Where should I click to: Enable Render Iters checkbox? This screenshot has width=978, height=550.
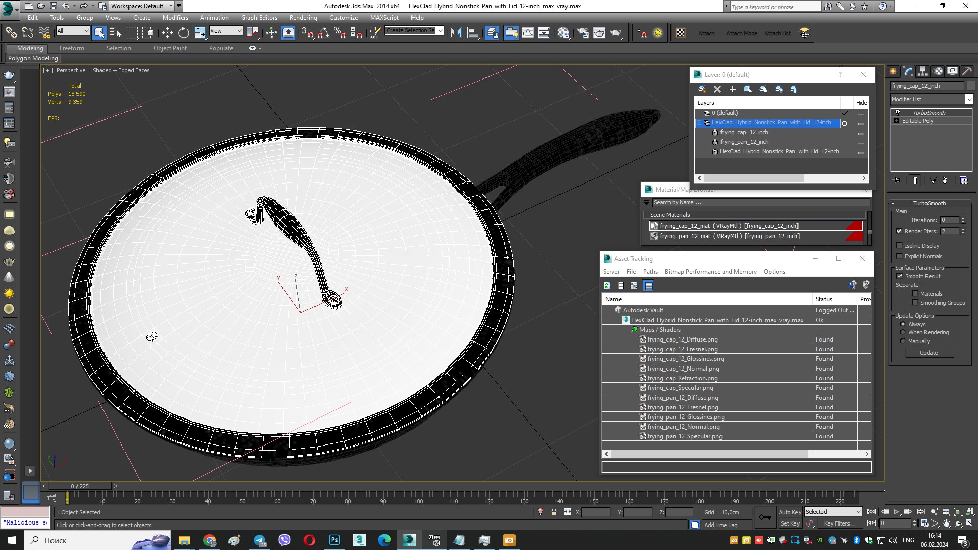[x=899, y=231]
